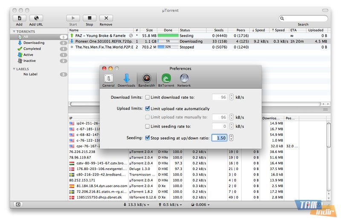This screenshot has width=341, height=222.
Task: Open BitTorrent preferences pane
Action: click(166, 80)
